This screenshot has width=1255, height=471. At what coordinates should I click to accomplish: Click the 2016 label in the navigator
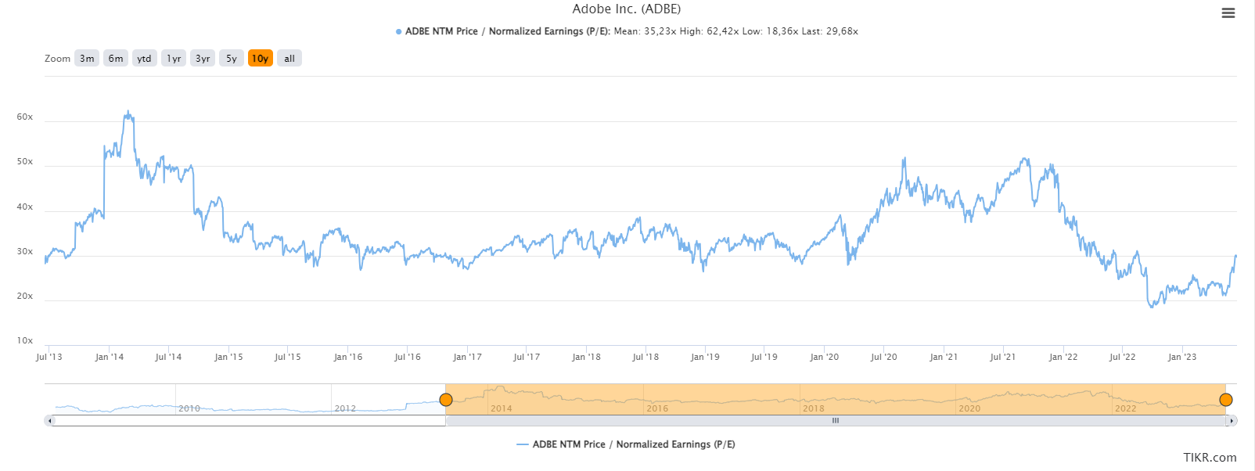[x=657, y=408]
